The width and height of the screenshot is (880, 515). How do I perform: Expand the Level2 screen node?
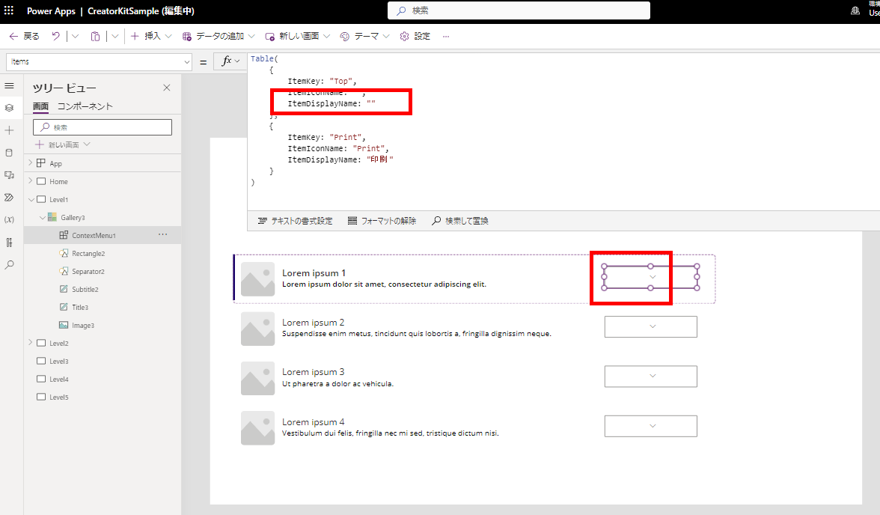(x=30, y=342)
